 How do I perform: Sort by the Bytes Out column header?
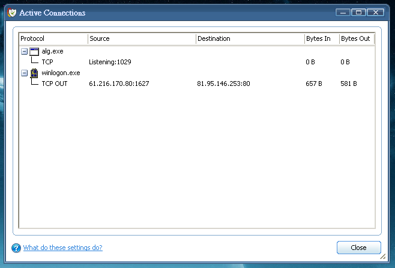pos(357,39)
